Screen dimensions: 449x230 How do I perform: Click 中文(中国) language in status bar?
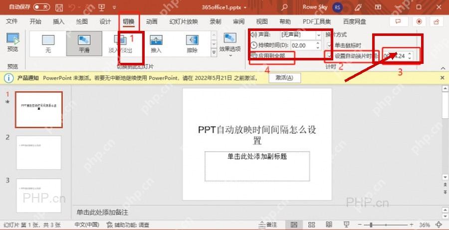[x=87, y=225]
